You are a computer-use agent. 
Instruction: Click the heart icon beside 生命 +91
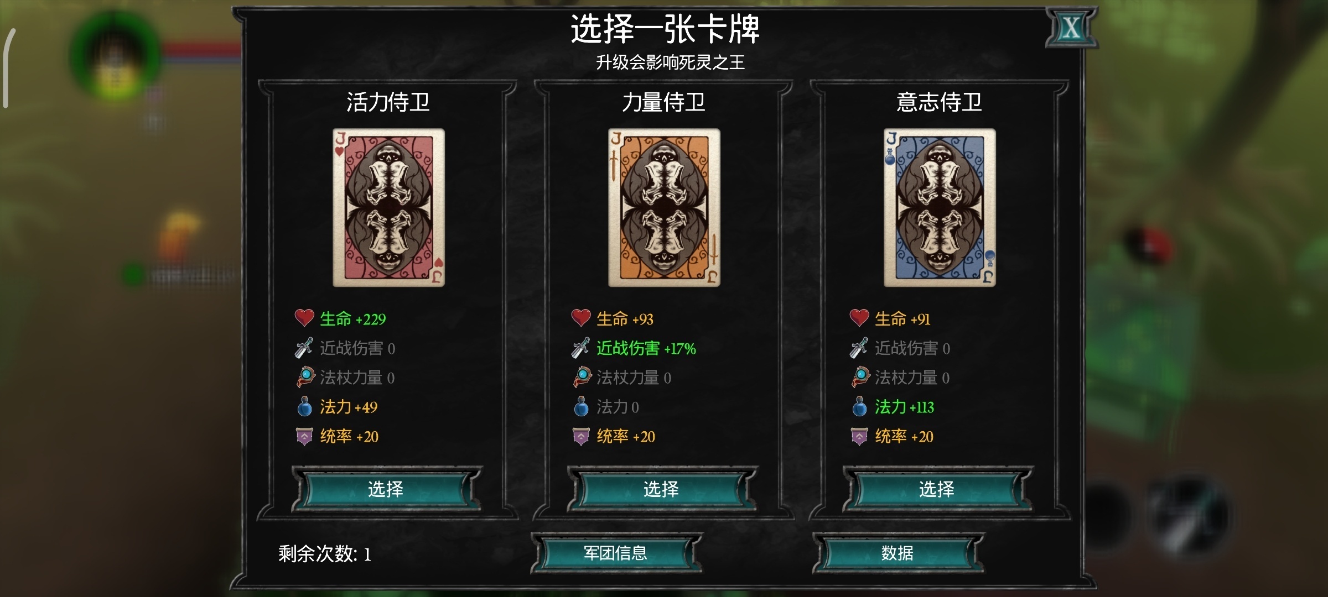coord(859,318)
